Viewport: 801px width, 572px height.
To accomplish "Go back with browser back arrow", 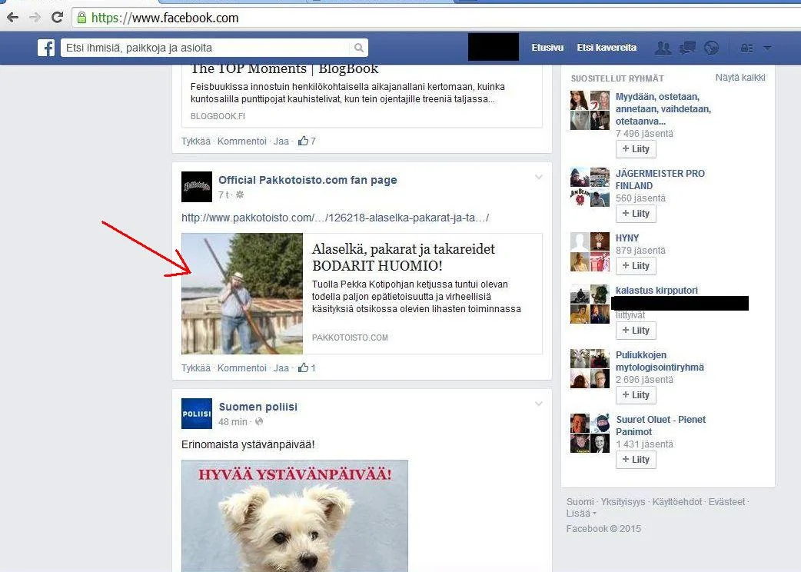I will click(x=12, y=17).
